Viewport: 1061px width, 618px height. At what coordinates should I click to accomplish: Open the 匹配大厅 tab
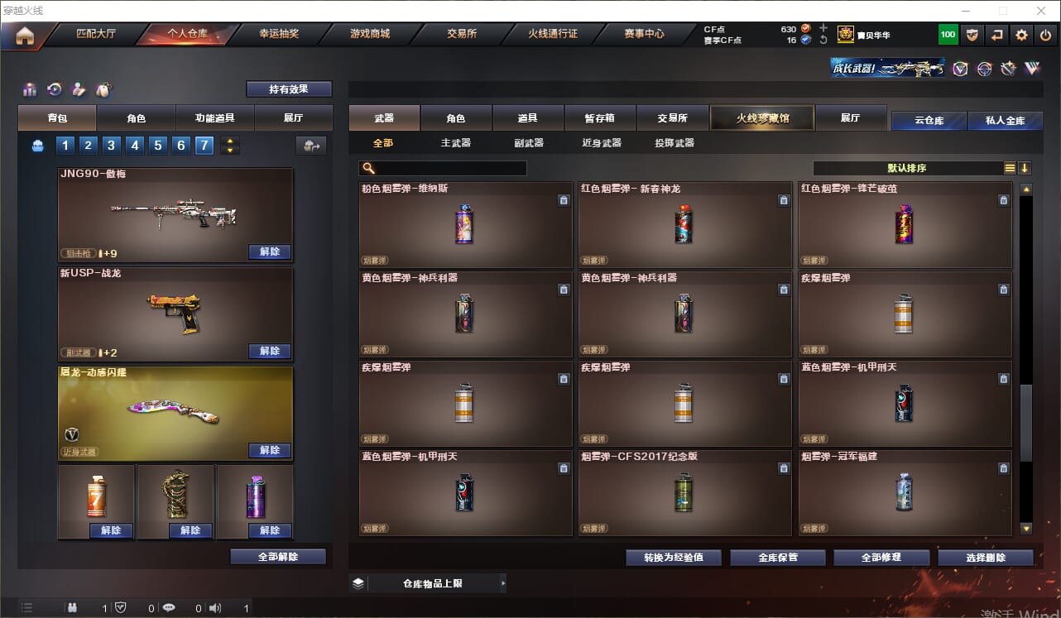pos(96,34)
